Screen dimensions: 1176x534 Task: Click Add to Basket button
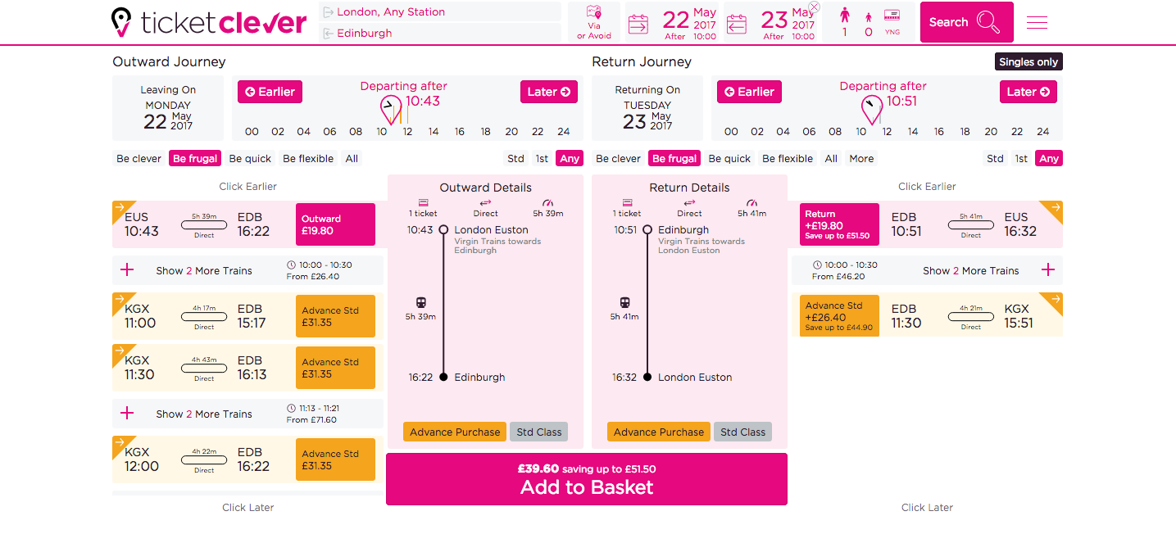[587, 479]
